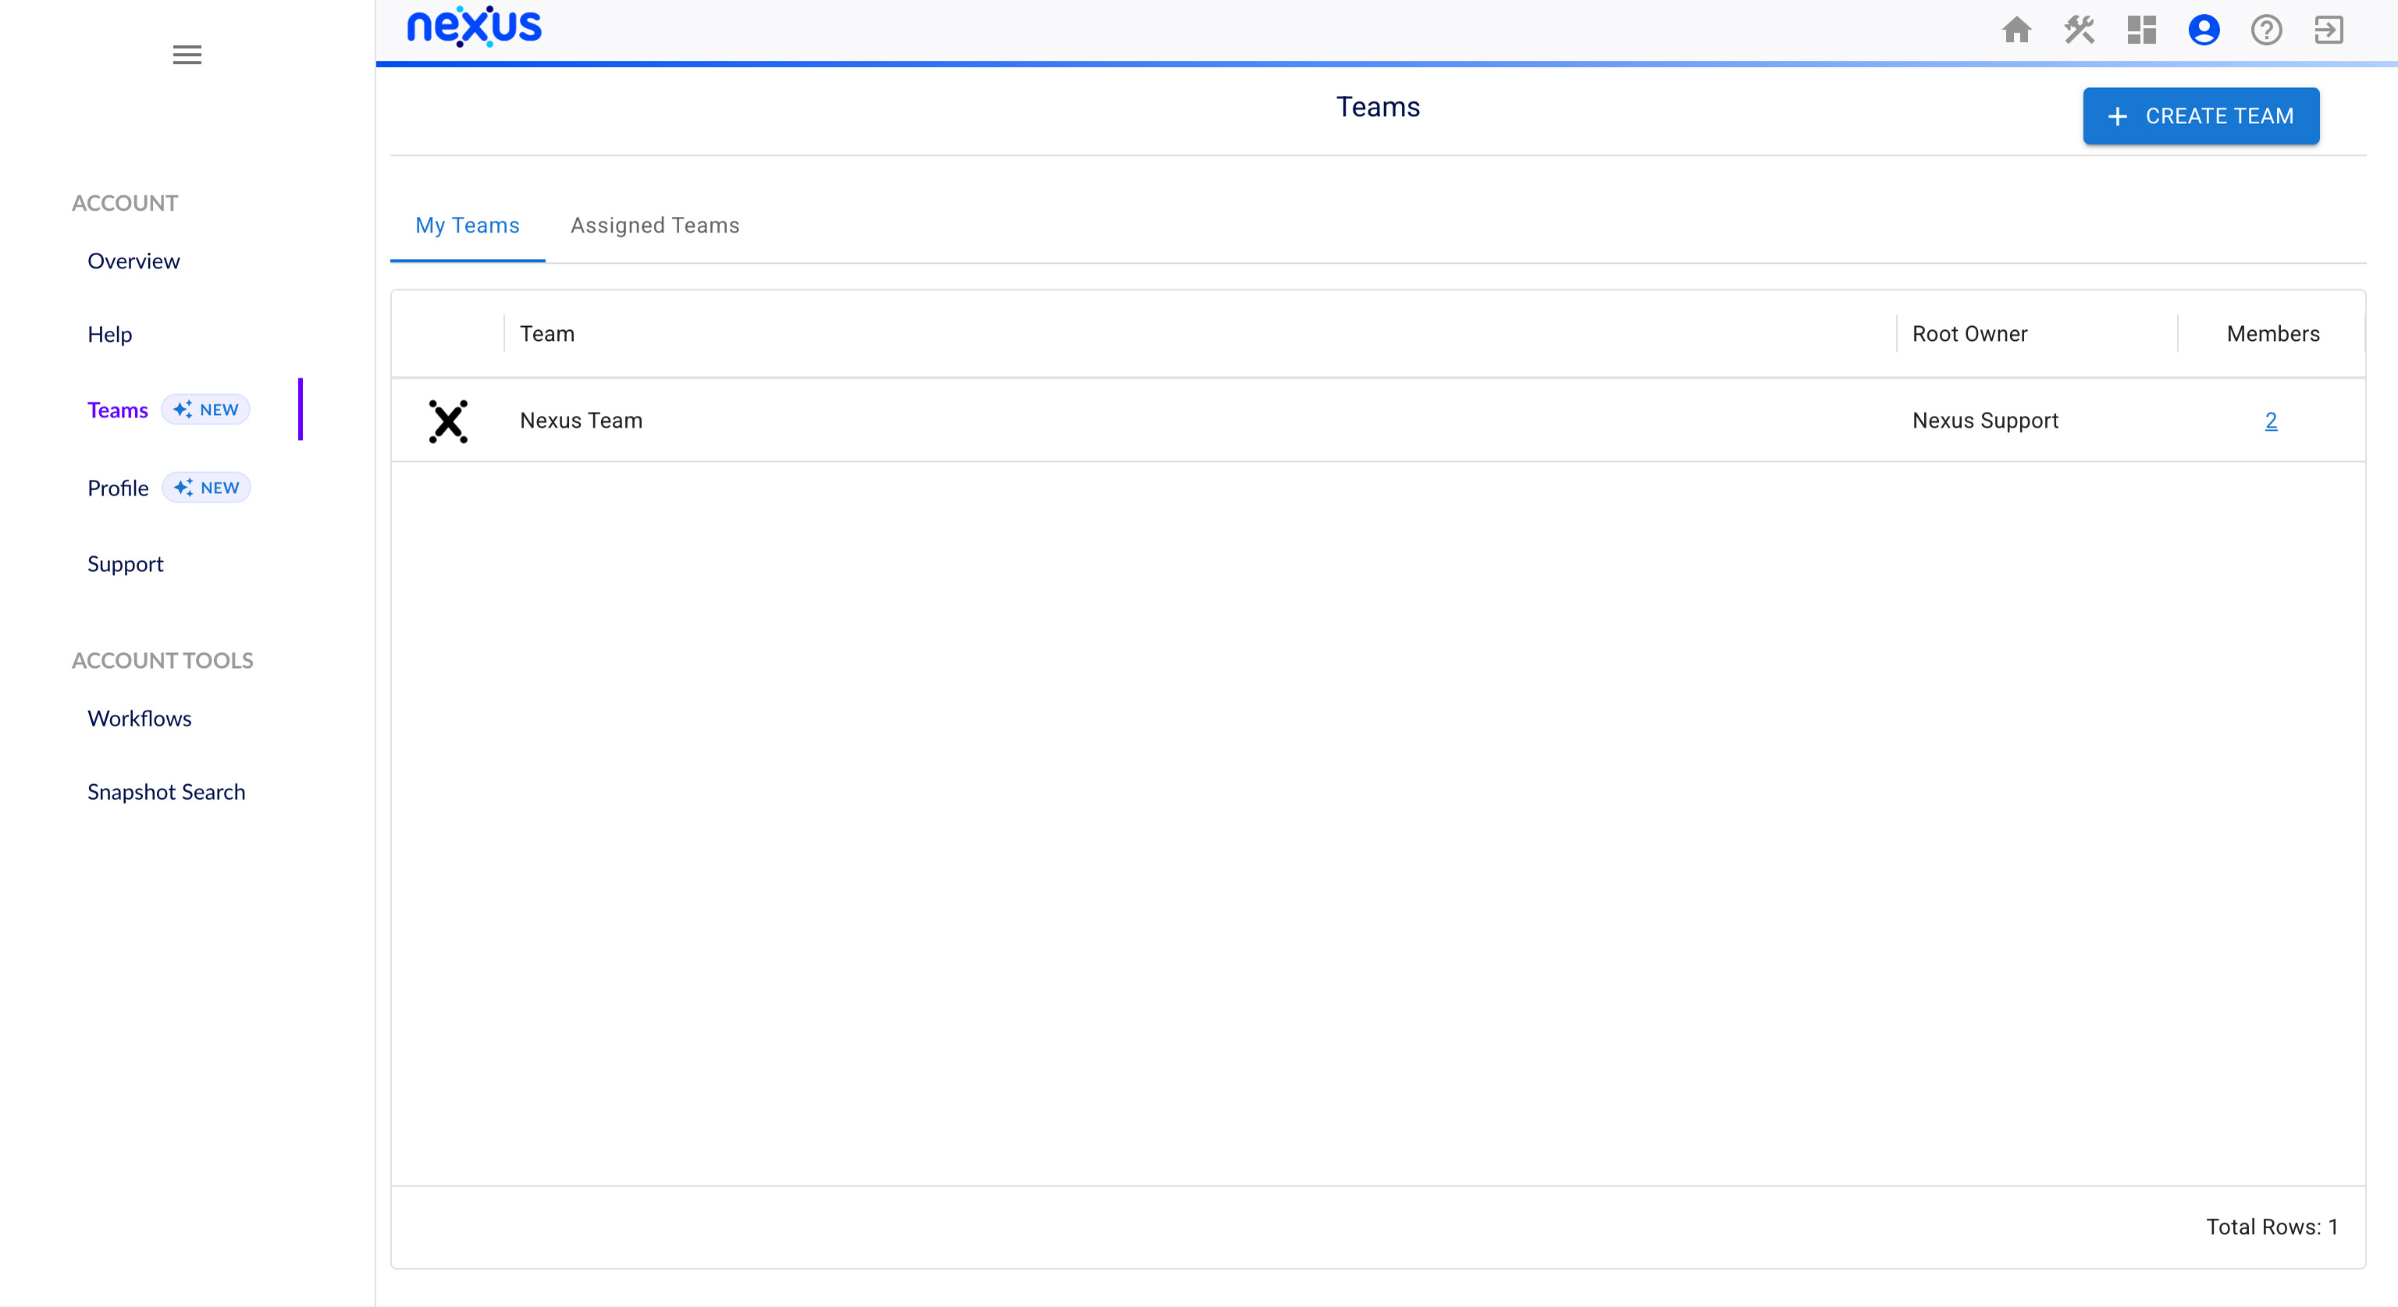Screen dimensions: 2398x1307
Task: Open the tools wrench icon
Action: coord(2079,30)
